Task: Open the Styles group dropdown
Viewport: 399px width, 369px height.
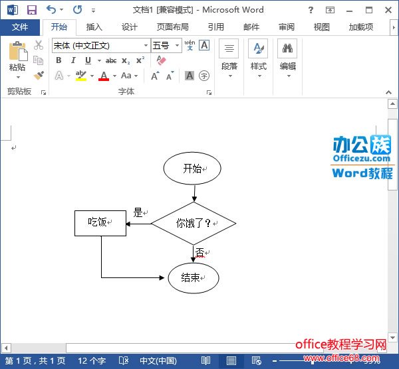Action: click(x=258, y=59)
